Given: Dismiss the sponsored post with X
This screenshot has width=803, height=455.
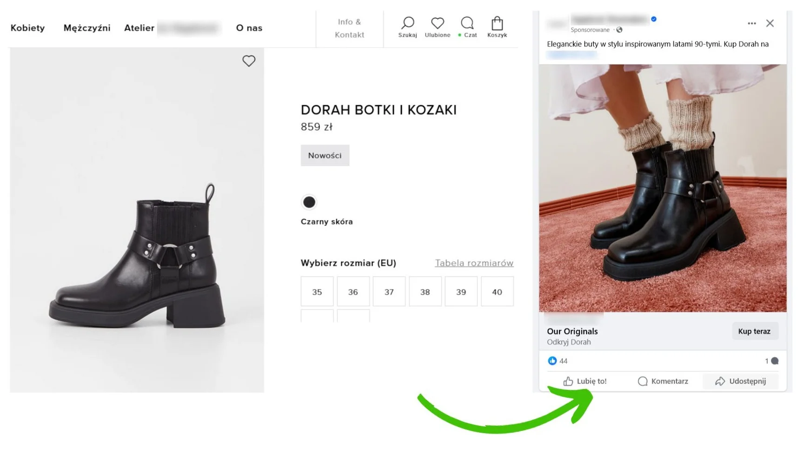Looking at the screenshot, I should tap(770, 23).
